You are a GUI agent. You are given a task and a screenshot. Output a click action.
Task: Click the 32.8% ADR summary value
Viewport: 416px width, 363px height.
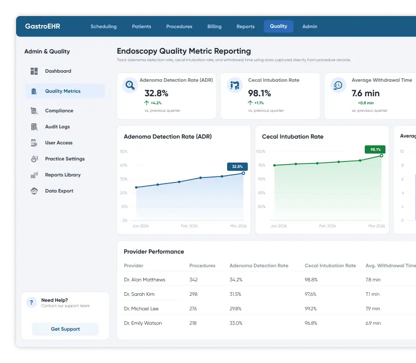(156, 93)
